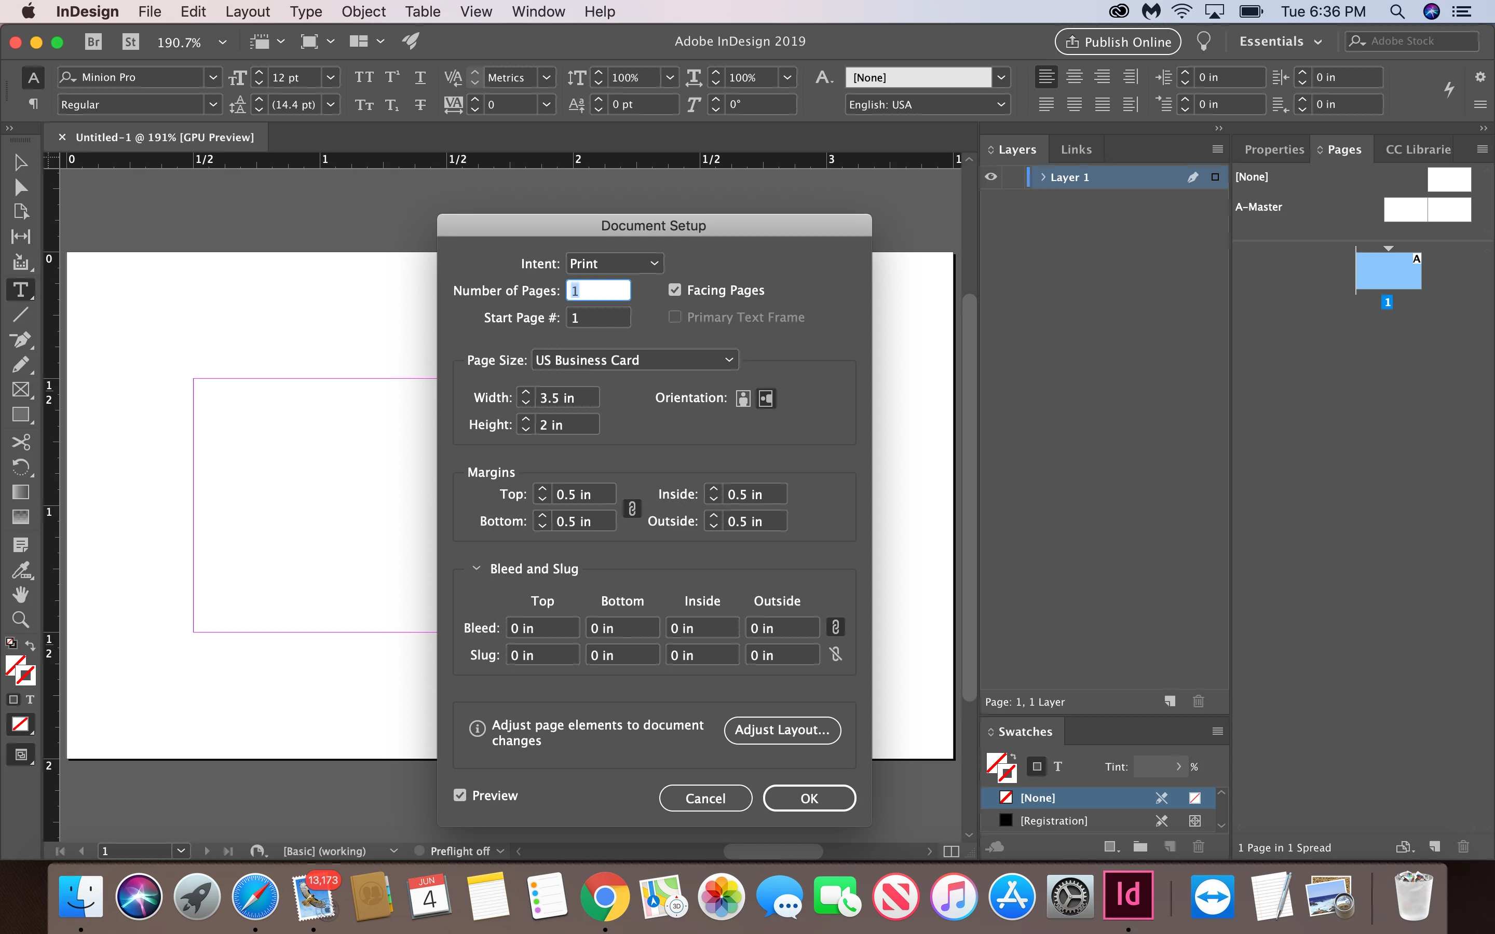The height and width of the screenshot is (934, 1495).
Task: Select the Zoom tool magnifier
Action: point(20,619)
